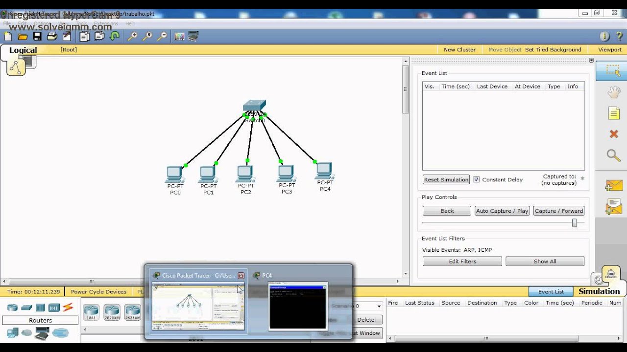Switch to the Simulation mode tab

click(599, 291)
